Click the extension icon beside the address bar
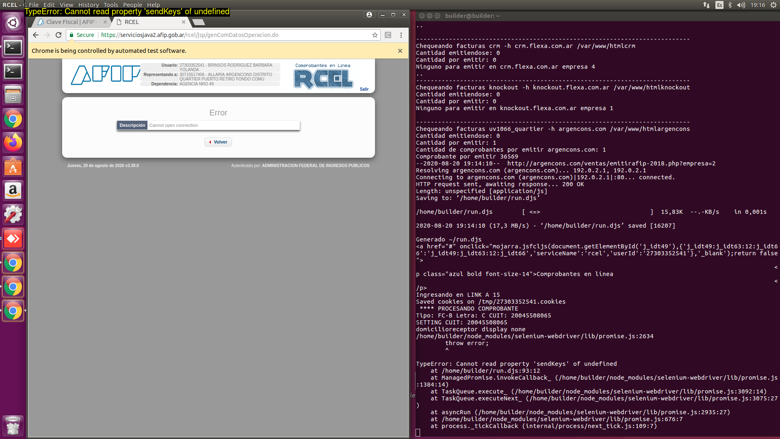Image resolution: width=780 pixels, height=439 pixels. click(x=388, y=35)
